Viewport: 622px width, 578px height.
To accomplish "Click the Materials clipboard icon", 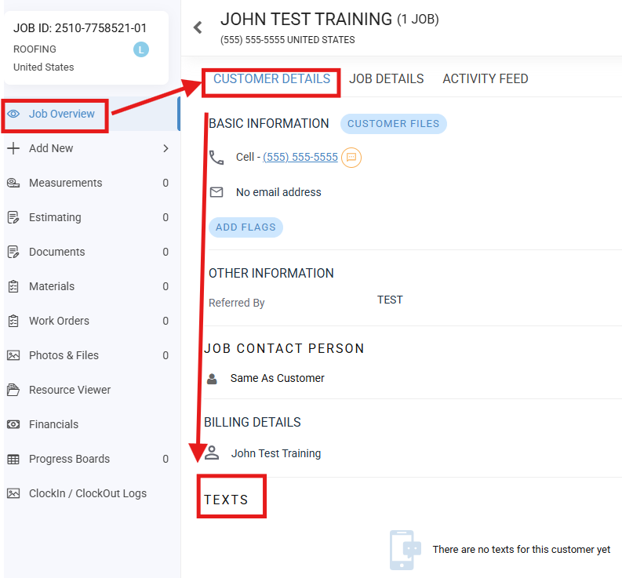I will tap(13, 286).
